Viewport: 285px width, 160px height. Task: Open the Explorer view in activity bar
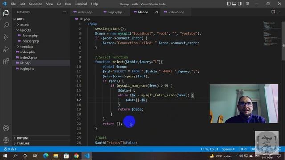[6, 13]
